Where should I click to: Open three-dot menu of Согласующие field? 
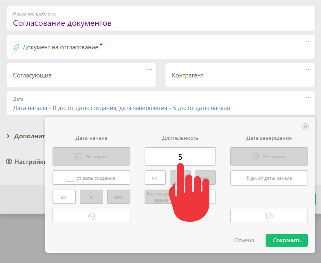(x=150, y=69)
